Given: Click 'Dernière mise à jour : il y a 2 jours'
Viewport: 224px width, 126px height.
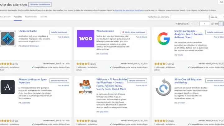Looking at the screenshot, I should (134, 64).
